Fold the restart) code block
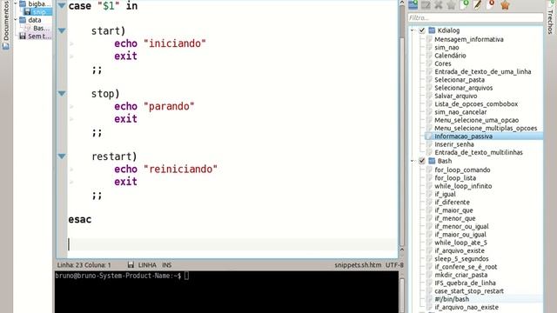557x313 pixels. pyautogui.click(x=62, y=156)
